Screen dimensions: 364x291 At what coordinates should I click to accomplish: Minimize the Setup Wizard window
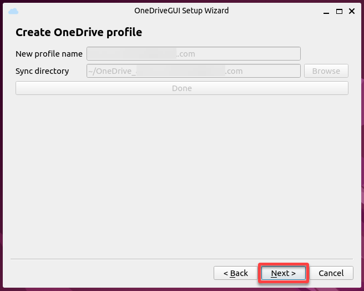coord(326,12)
